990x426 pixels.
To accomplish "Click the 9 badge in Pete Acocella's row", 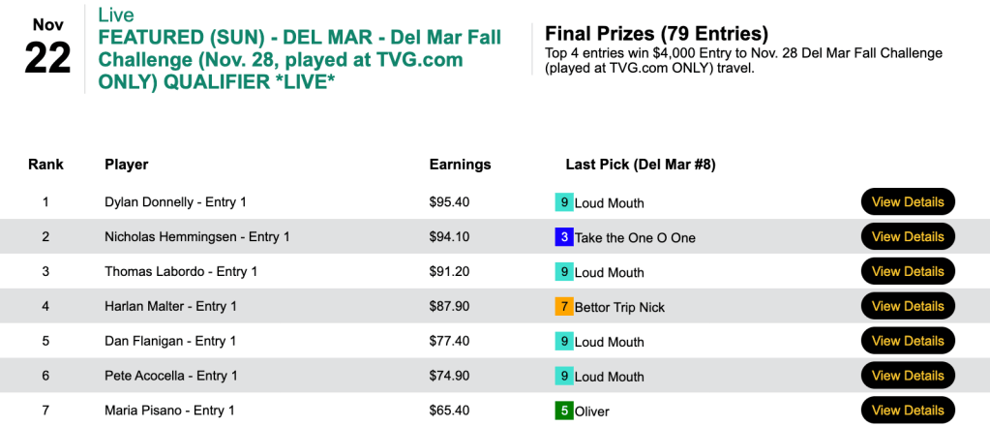I will click(563, 377).
